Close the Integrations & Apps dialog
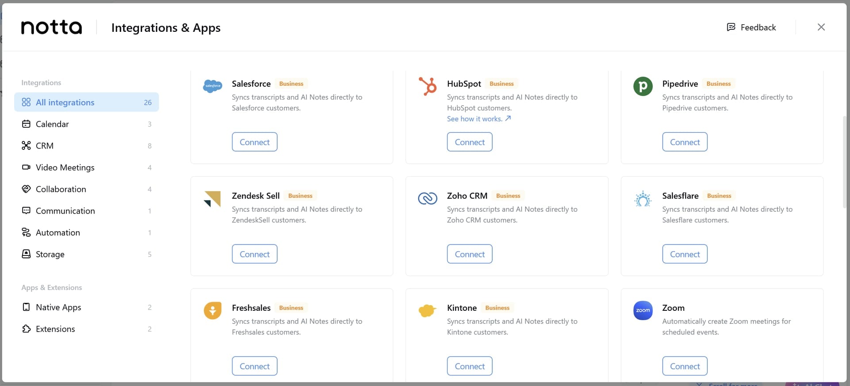The height and width of the screenshot is (386, 850). 821,27
